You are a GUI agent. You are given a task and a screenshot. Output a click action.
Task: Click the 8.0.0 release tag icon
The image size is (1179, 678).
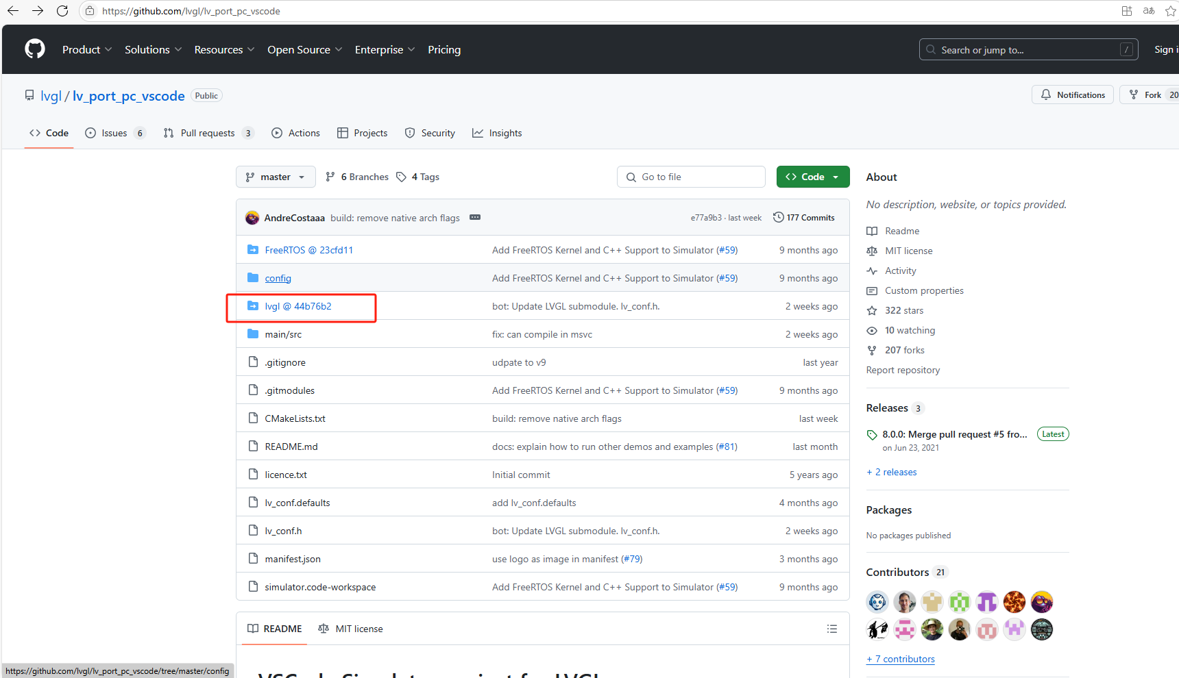(872, 435)
